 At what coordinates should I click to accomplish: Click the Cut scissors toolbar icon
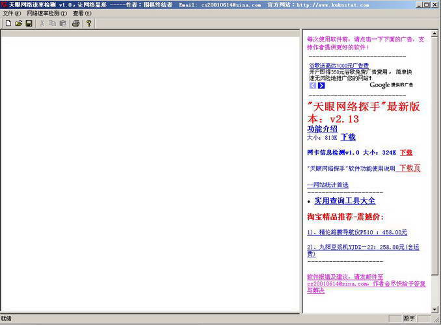click(42, 23)
